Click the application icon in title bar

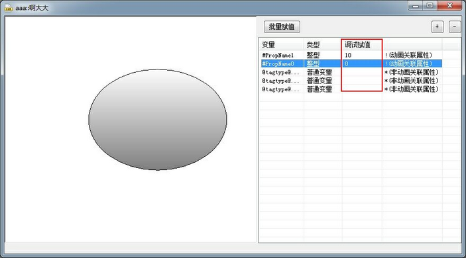9,8
